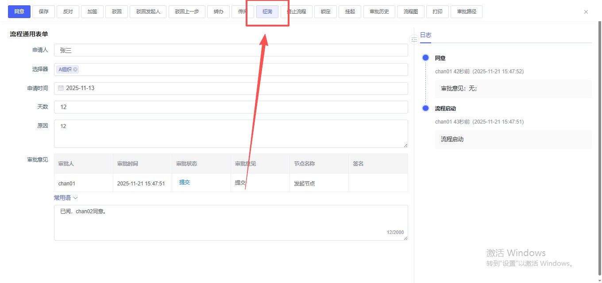The width and height of the screenshot is (602, 283).
Task: Close the form with the X icon
Action: [x=586, y=12]
